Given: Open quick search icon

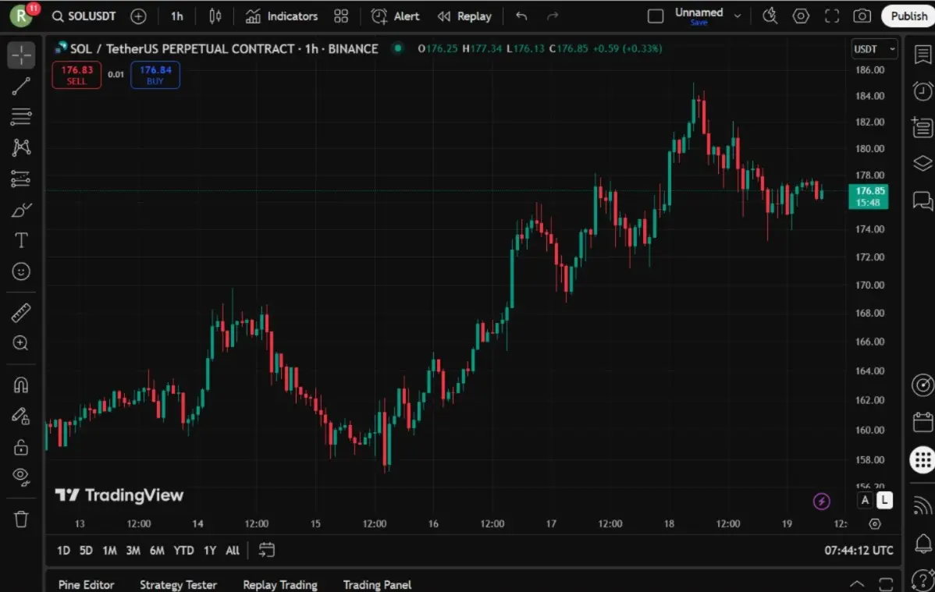Looking at the screenshot, I should (770, 16).
